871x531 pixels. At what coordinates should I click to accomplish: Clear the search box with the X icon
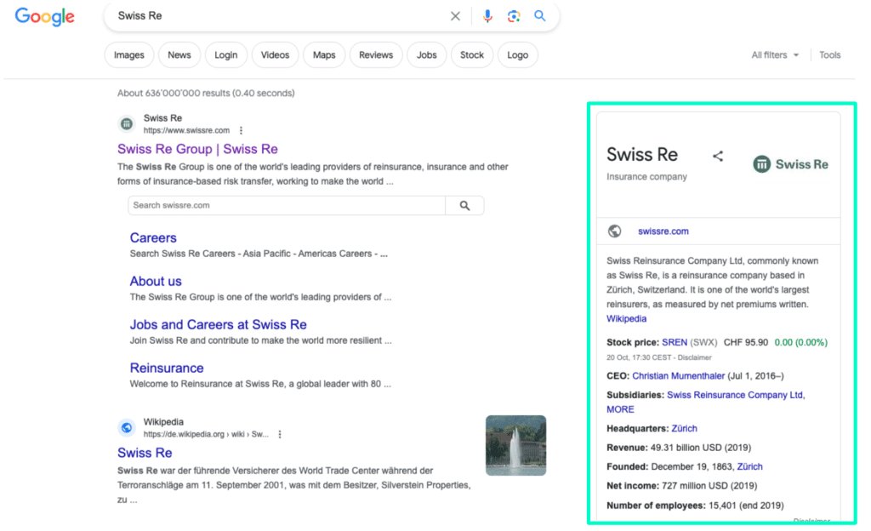[456, 16]
